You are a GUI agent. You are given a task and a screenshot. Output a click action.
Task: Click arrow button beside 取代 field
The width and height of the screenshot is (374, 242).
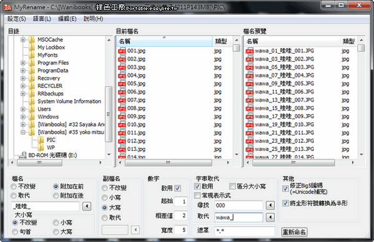coord(271,217)
